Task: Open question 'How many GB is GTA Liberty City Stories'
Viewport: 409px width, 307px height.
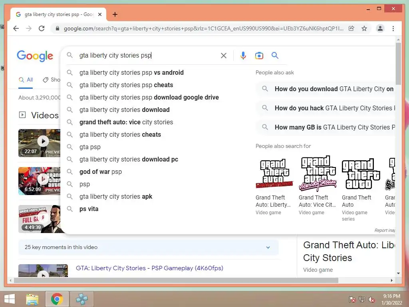Action: click(x=326, y=127)
